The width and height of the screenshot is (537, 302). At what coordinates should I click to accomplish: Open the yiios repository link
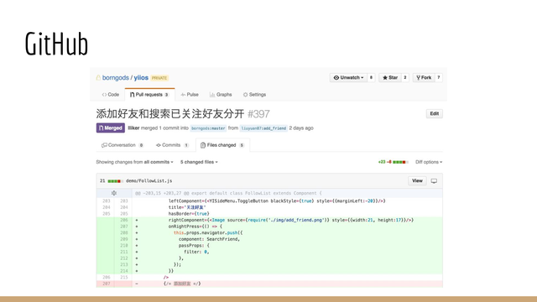point(141,78)
